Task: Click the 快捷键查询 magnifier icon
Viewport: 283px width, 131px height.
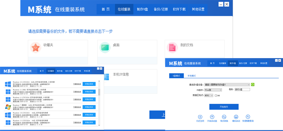Action: pyautogui.click(x=248, y=117)
